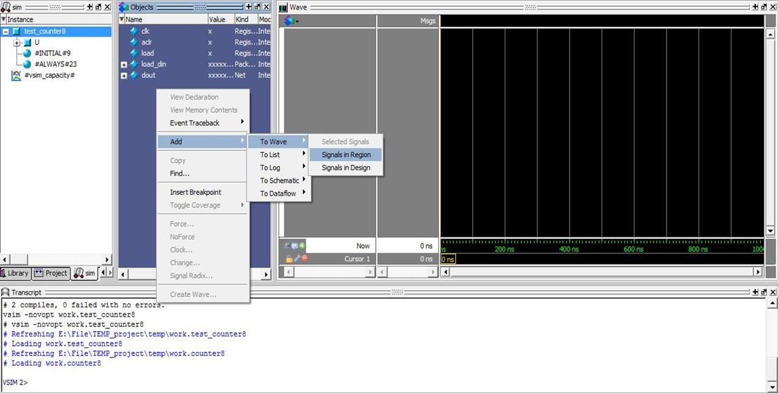
Task: Click the green insert cursor icon
Action: click(x=302, y=246)
